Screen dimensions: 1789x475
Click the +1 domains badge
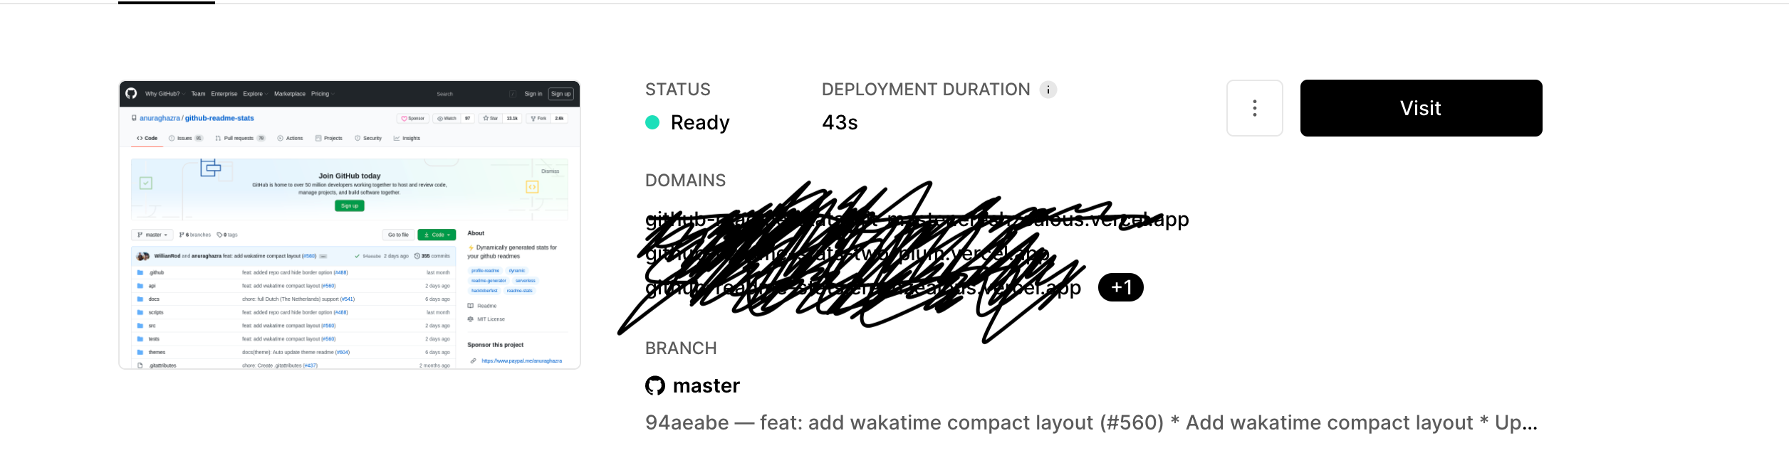tap(1121, 287)
